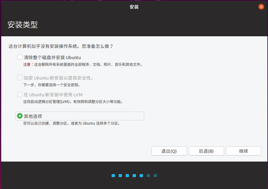This screenshot has height=189, width=268.
Task: Click the fifth highlighted progress dot
Action: (141, 176)
